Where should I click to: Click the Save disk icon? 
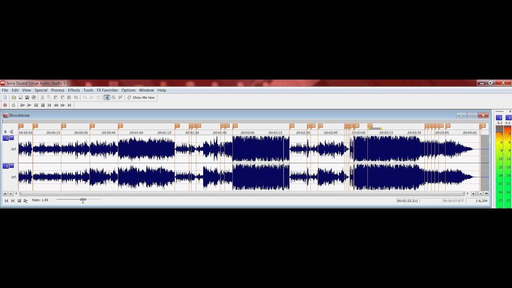(x=20, y=98)
